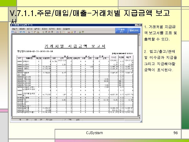Open the 보기 menu
189x142 pixels.
point(30,29)
